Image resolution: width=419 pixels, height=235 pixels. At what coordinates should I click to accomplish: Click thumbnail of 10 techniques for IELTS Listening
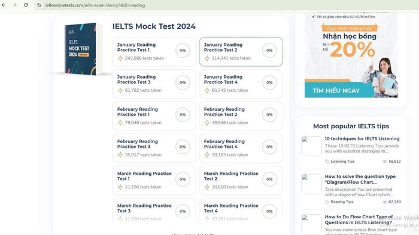[311, 146]
